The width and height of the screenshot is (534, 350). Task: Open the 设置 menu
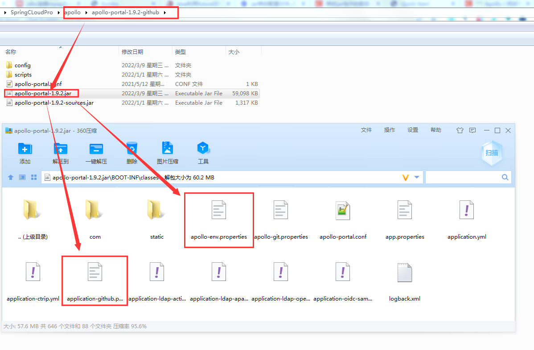(413, 130)
